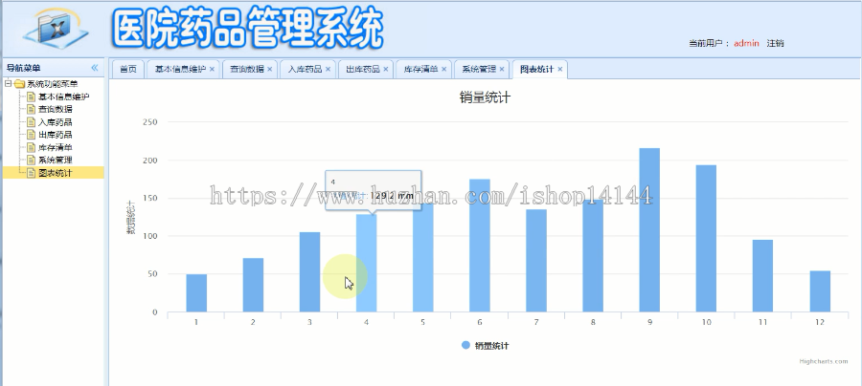Close the 图表统计 tab
Image resolution: width=862 pixels, height=386 pixels.
pyautogui.click(x=560, y=69)
